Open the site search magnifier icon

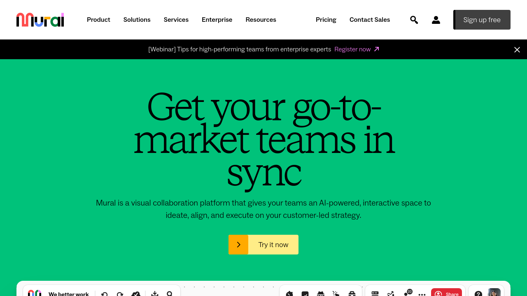point(414,20)
